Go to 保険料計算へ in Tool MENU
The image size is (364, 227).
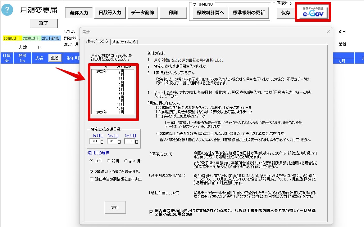point(210,12)
